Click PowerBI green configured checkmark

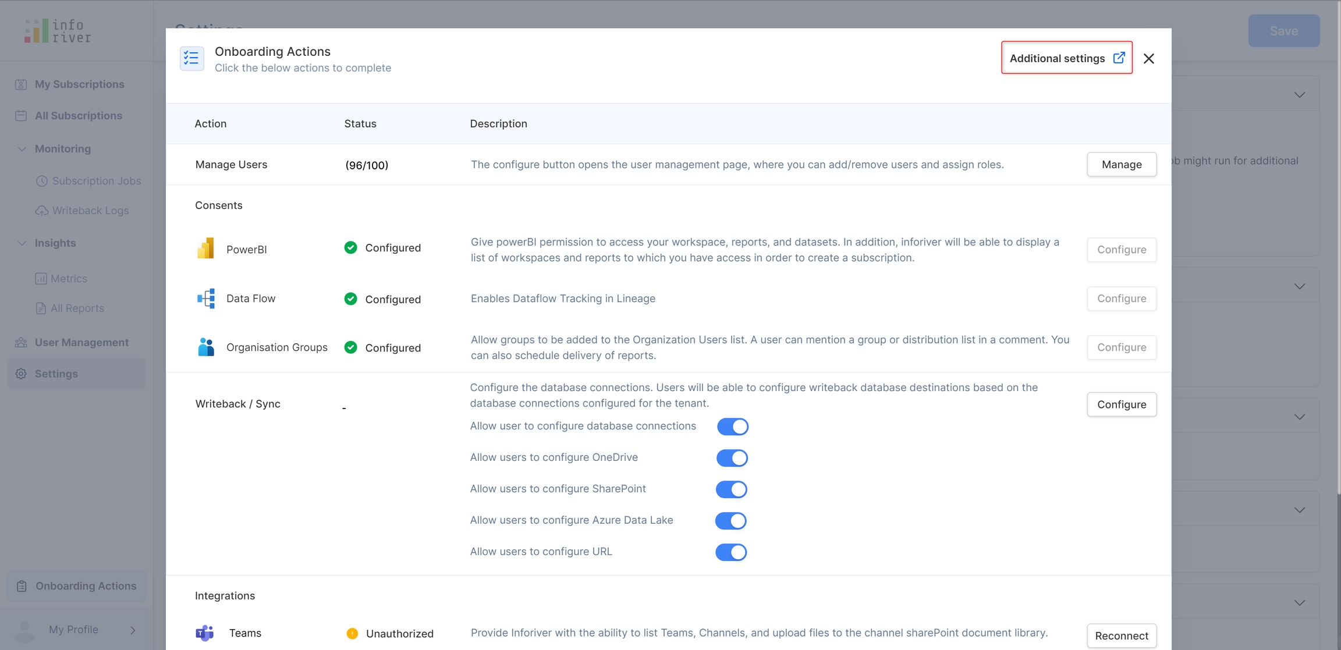350,247
